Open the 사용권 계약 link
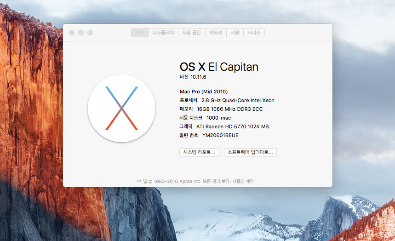 243,181
